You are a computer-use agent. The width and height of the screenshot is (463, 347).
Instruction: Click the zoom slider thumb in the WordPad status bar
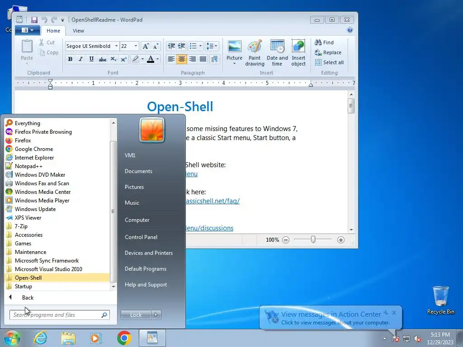313,239
